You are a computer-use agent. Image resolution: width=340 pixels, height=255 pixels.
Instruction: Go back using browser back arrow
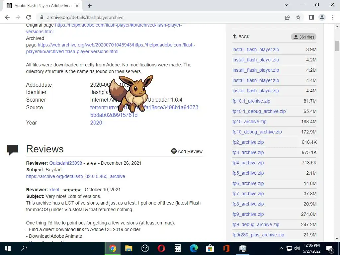tap(7, 17)
